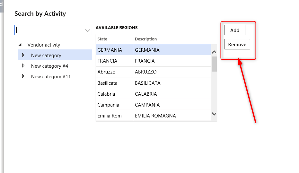Select the Abruzzo region row
The width and height of the screenshot is (299, 173).
106,72
